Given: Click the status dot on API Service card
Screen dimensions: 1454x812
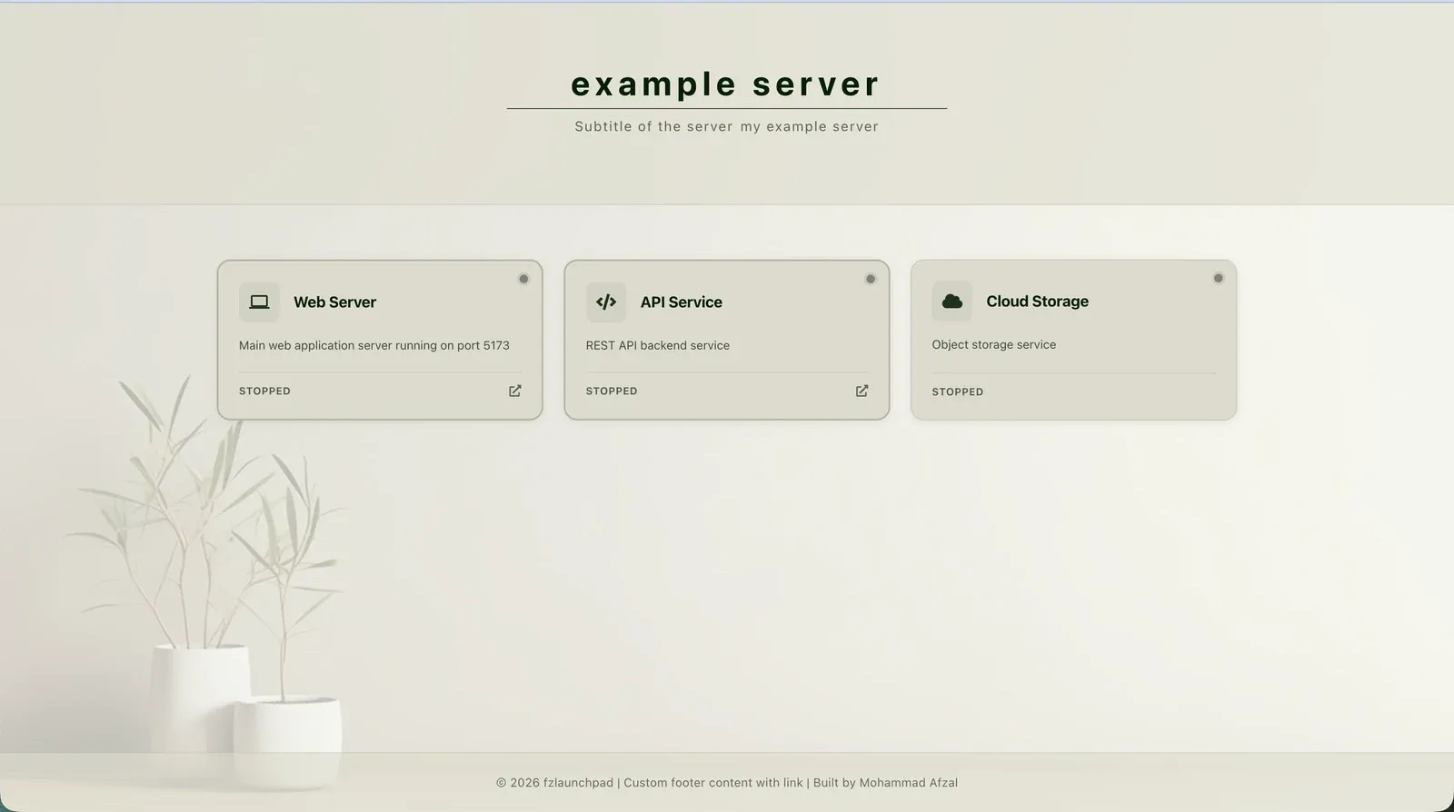Looking at the screenshot, I should coord(871,279).
